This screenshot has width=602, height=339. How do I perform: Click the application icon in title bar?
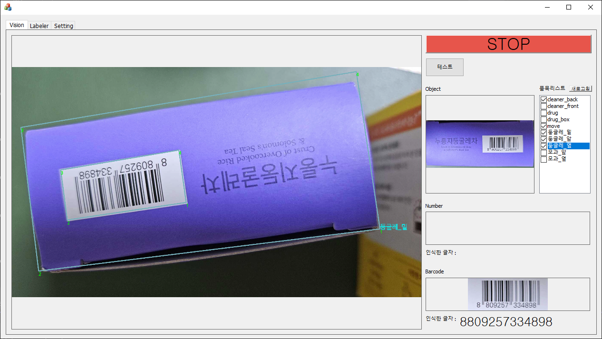(x=8, y=7)
